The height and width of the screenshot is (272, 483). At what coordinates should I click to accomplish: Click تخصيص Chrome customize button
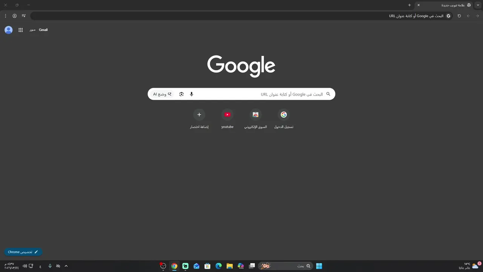pyautogui.click(x=23, y=252)
